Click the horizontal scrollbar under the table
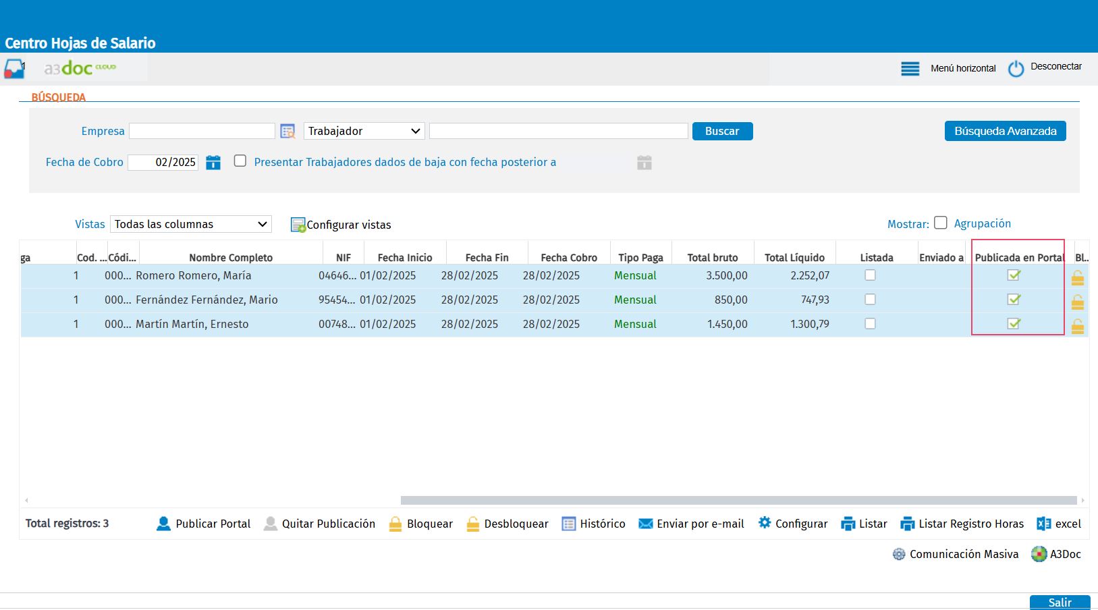Viewport: 1098px width, 610px height. tap(739, 501)
